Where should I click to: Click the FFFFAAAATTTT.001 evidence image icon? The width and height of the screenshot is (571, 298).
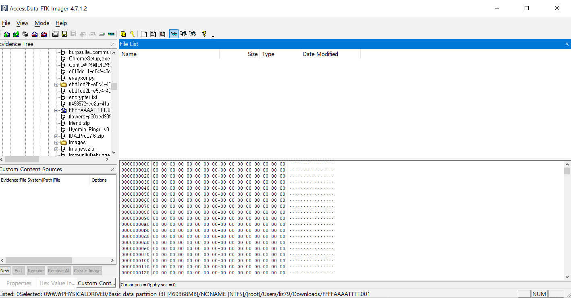(64, 110)
